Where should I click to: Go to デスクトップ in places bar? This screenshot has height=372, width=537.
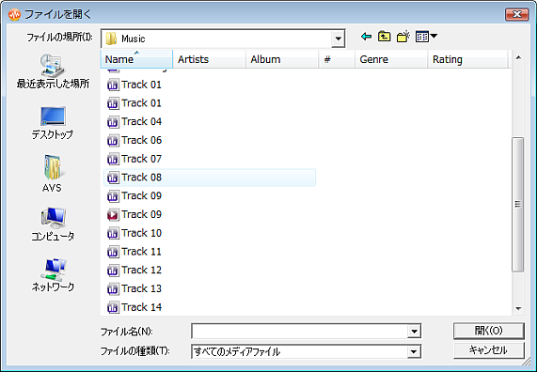(x=53, y=123)
